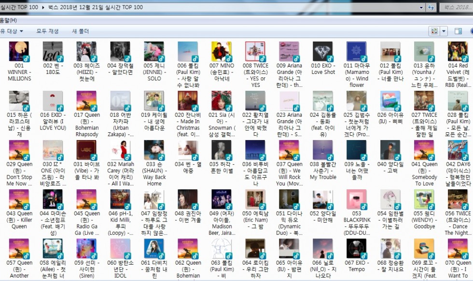The width and height of the screenshot is (473, 281).
Task: Select 017 Queen Bohemian Rhapsody icon
Action: tap(86, 101)
